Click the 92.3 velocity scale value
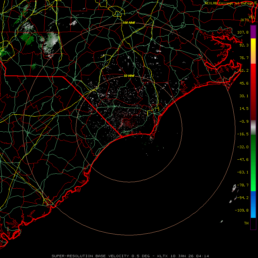 pos(244,45)
